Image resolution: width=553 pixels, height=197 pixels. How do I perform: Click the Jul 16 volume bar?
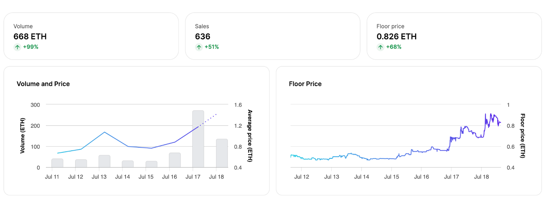coord(175,160)
